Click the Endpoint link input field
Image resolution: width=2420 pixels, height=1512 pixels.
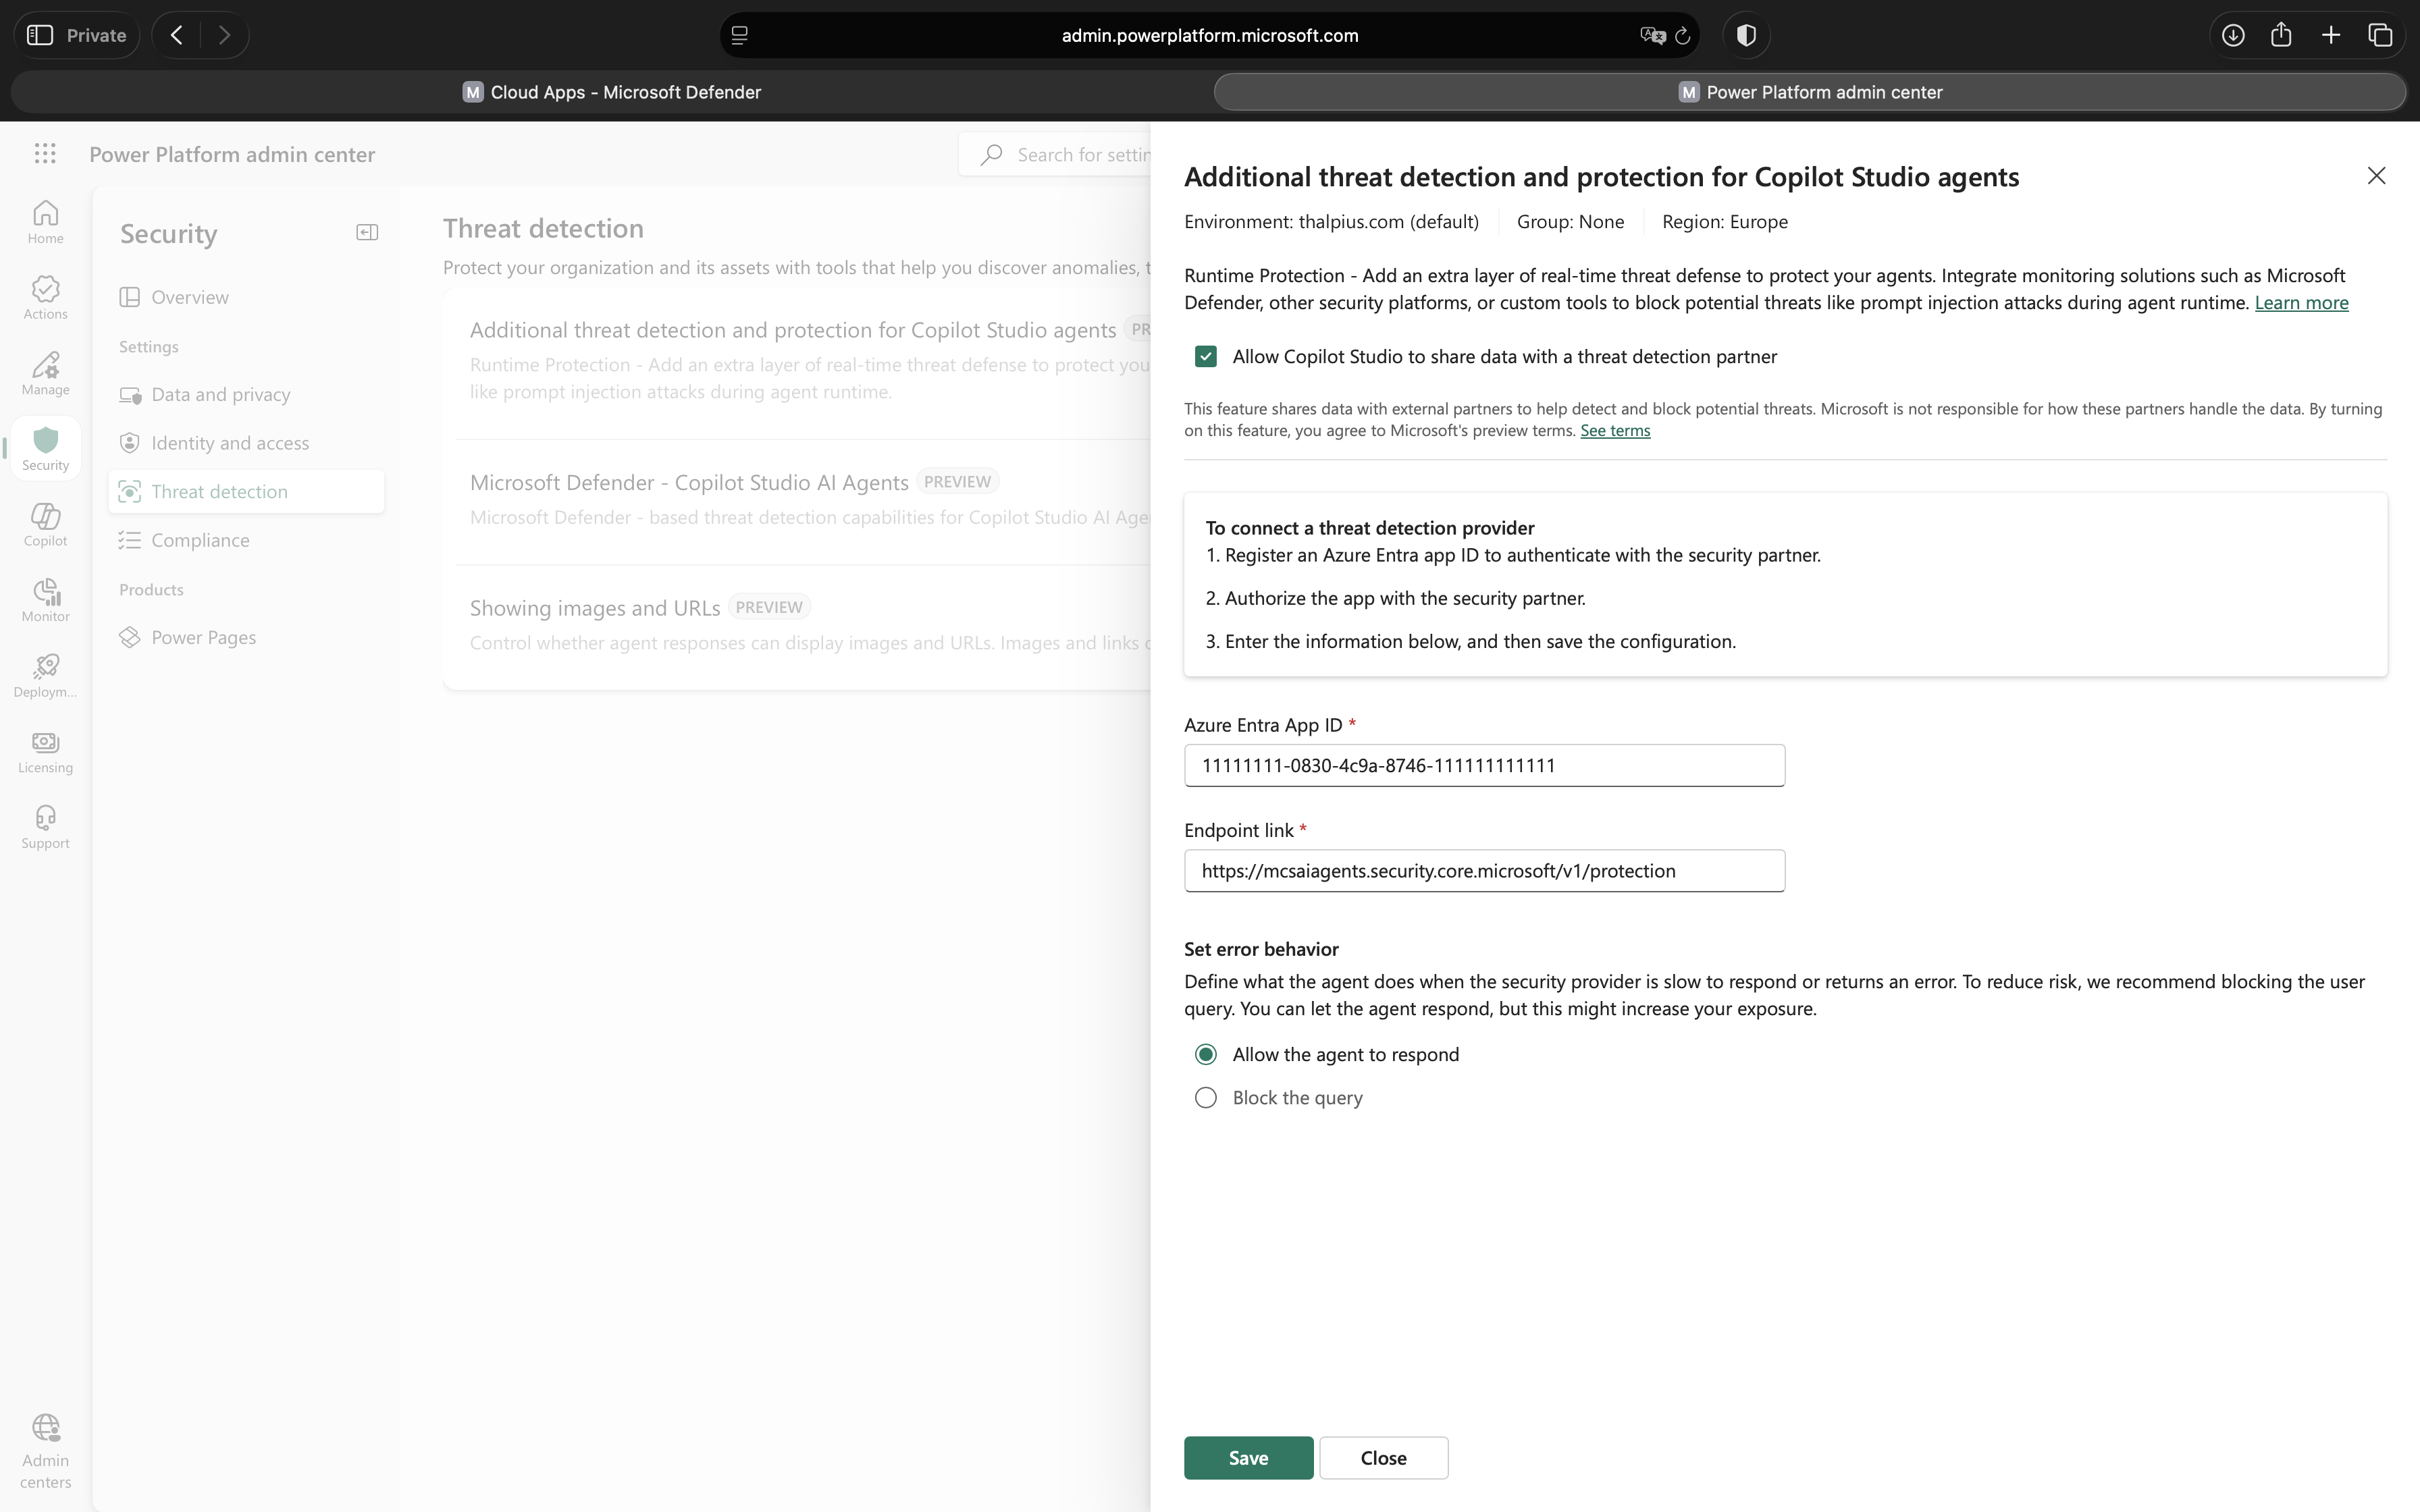coord(1484,871)
